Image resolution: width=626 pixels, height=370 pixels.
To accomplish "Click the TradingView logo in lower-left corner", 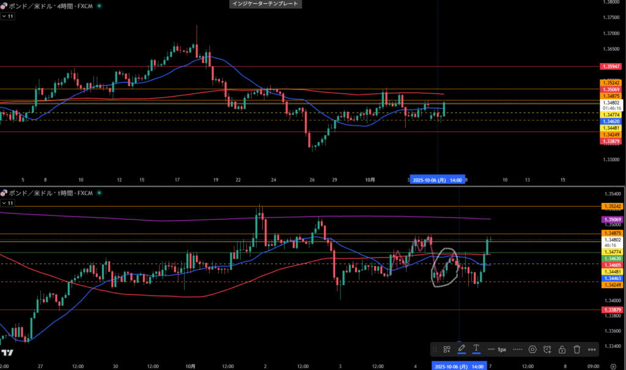I will click(x=7, y=353).
